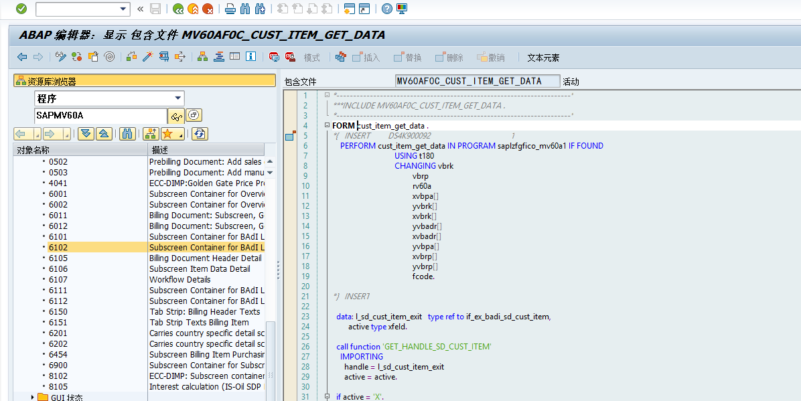The height and width of the screenshot is (401, 801).
Task: Click the Display Superior Object List icon
Action: [x=151, y=134]
